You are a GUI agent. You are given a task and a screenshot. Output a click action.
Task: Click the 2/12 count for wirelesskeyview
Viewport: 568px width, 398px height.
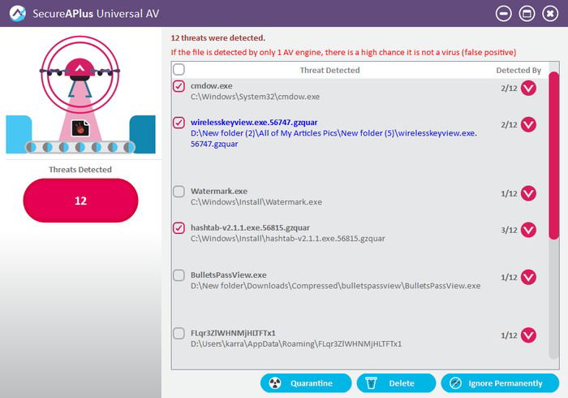509,125
